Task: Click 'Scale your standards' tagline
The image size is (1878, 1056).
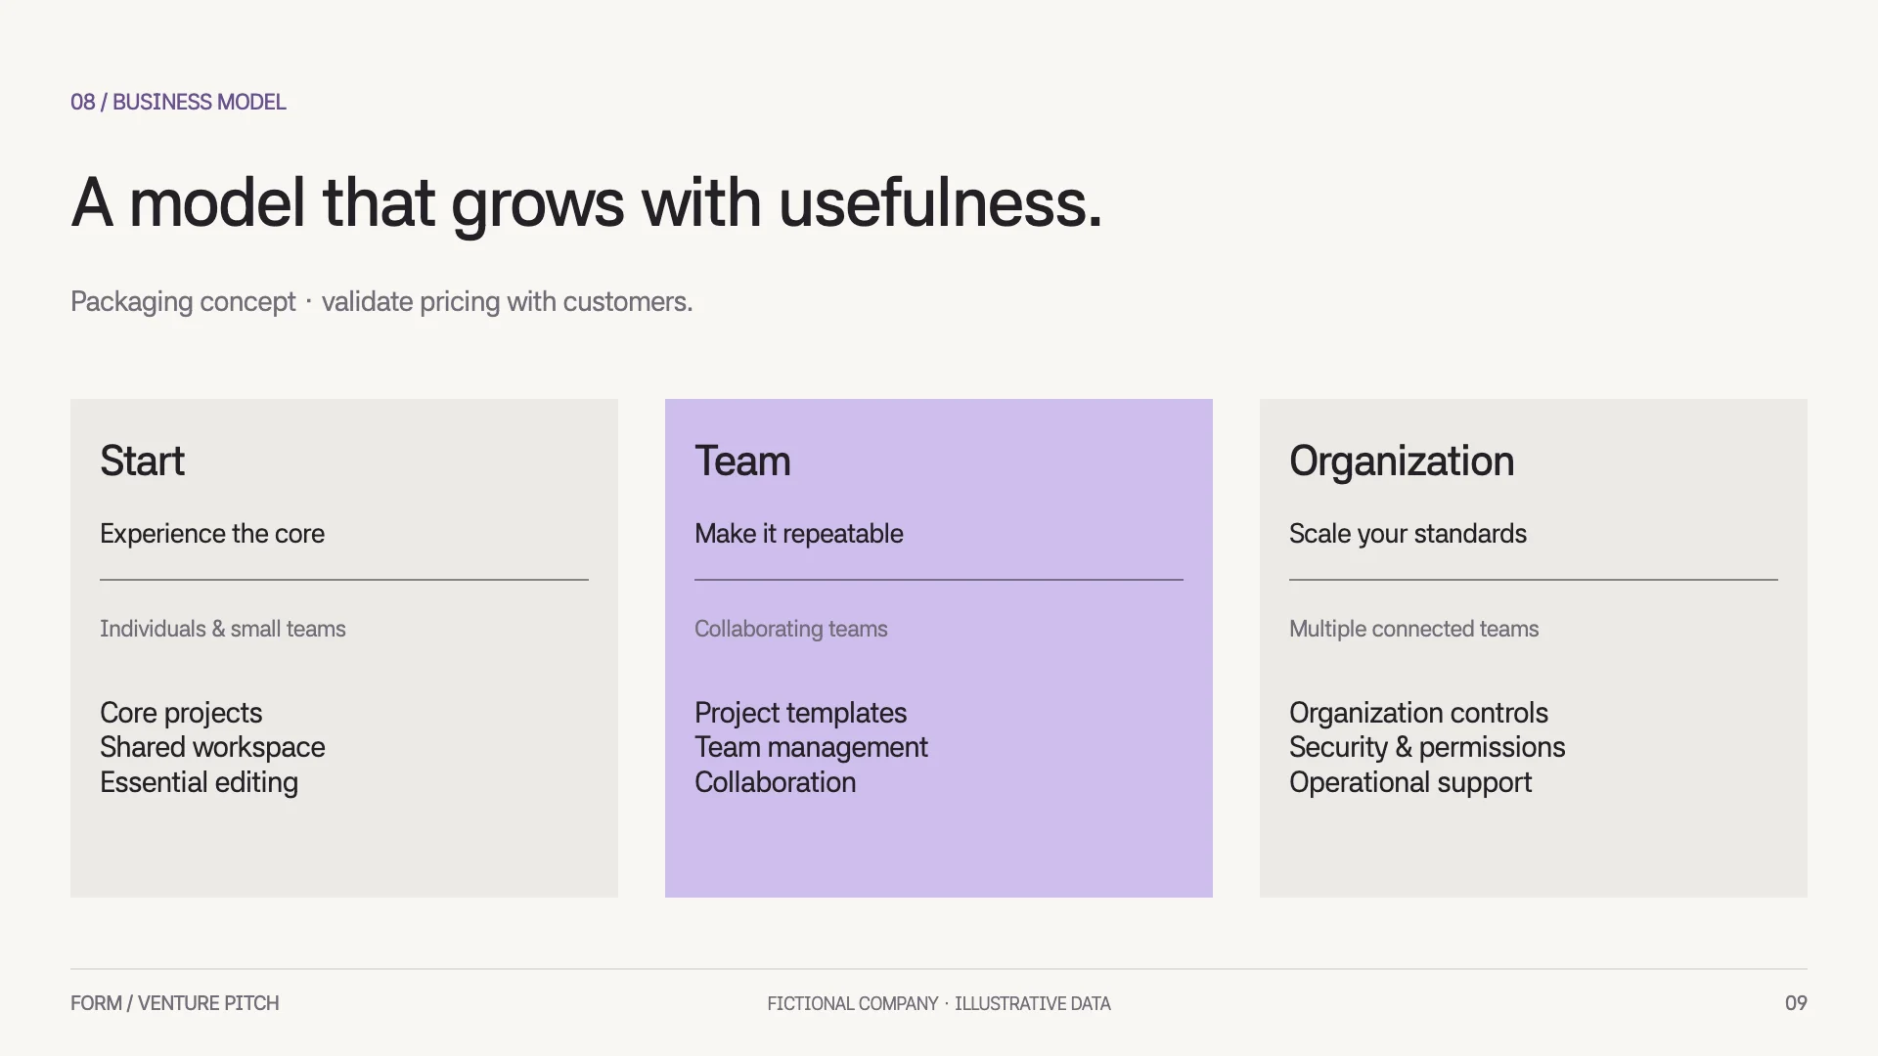Action: pos(1408,534)
